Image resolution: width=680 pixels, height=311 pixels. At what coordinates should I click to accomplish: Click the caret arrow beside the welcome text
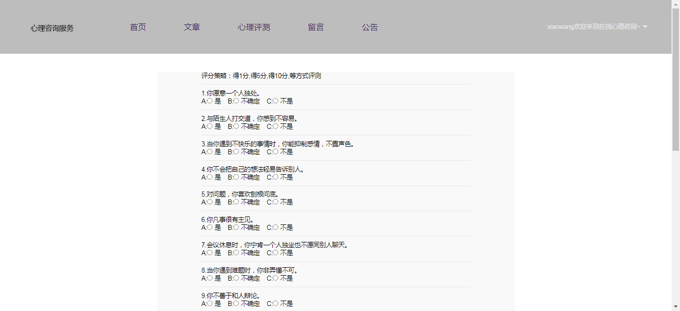tap(645, 27)
